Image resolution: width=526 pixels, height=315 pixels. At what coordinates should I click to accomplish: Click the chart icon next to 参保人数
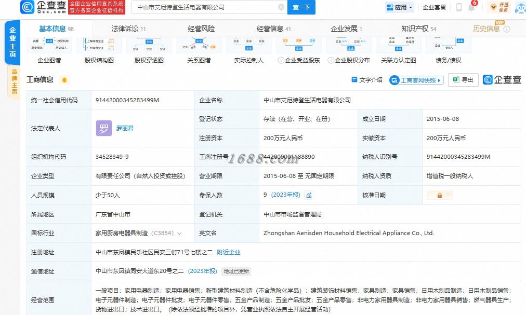click(x=309, y=195)
